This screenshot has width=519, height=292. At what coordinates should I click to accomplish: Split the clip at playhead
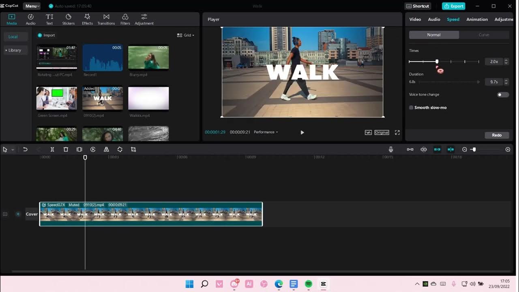pyautogui.click(x=52, y=150)
